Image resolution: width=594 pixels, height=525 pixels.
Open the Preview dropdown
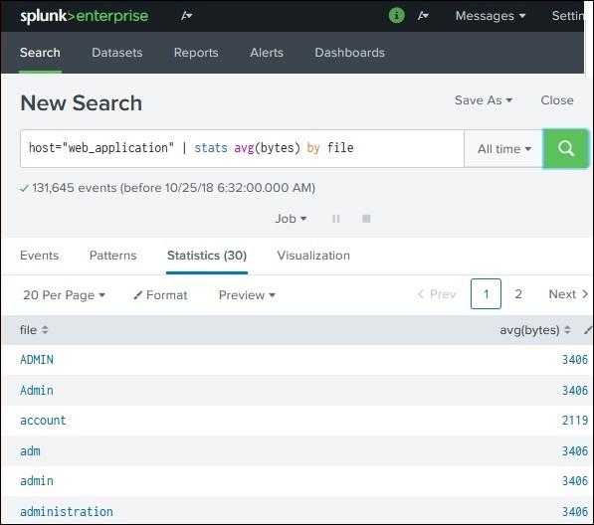pos(247,295)
